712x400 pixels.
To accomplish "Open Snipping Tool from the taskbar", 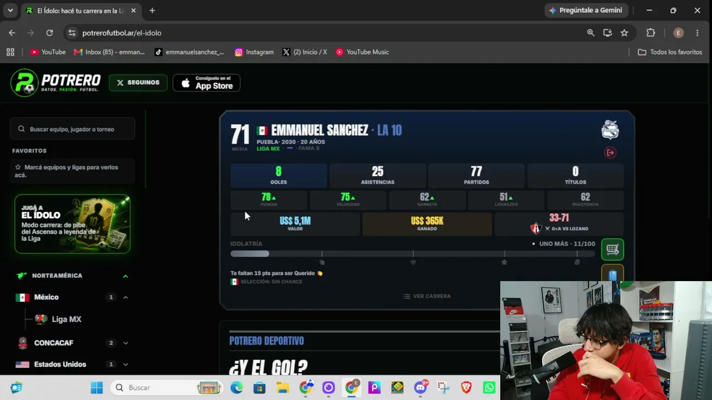I will (443, 387).
